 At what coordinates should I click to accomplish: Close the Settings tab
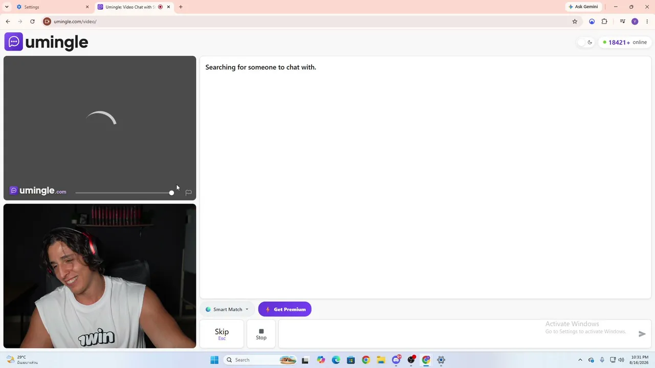(x=87, y=7)
